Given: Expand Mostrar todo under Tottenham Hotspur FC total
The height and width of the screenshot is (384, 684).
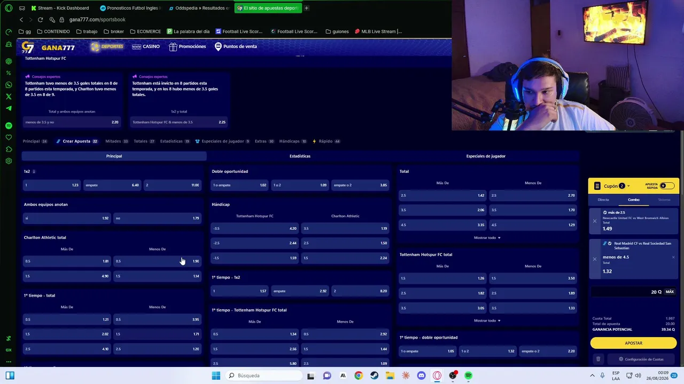Looking at the screenshot, I should point(487,321).
